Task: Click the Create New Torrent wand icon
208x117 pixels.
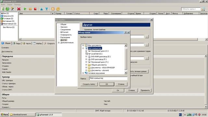Action: (12, 9)
